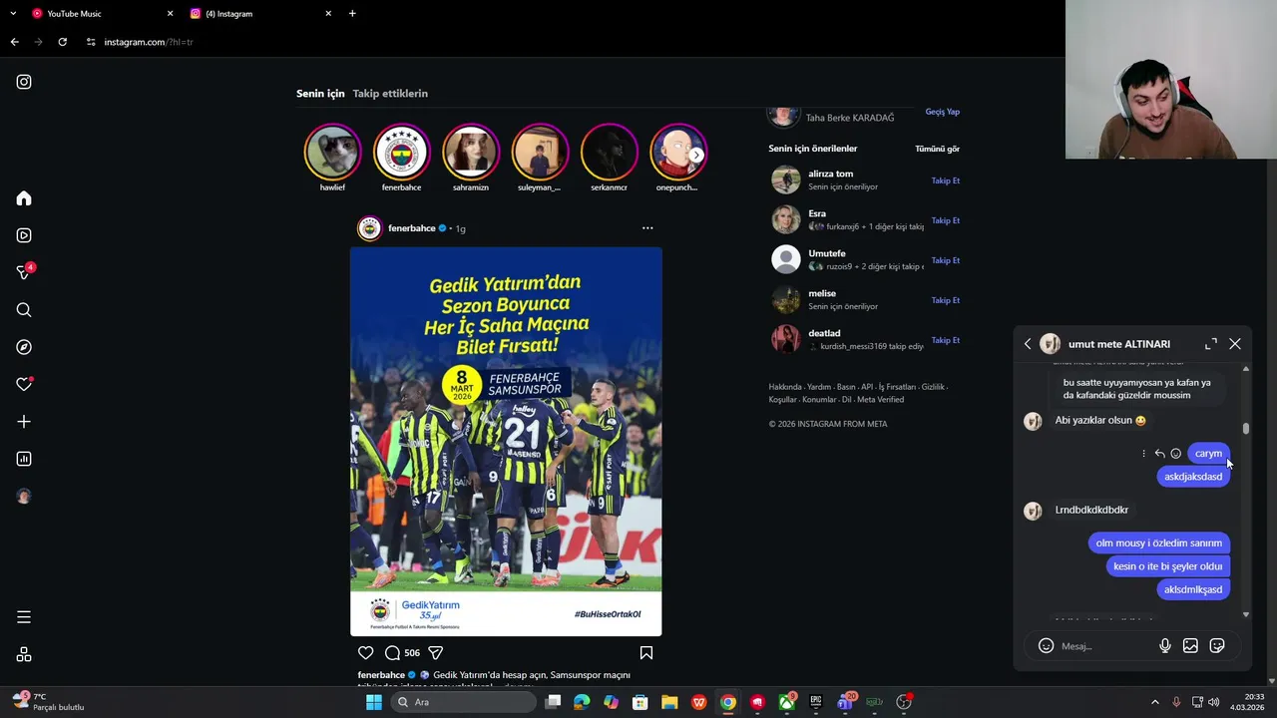The width and height of the screenshot is (1277, 718).
Task: Open your profile avatar in the sidebar
Action: 24,496
